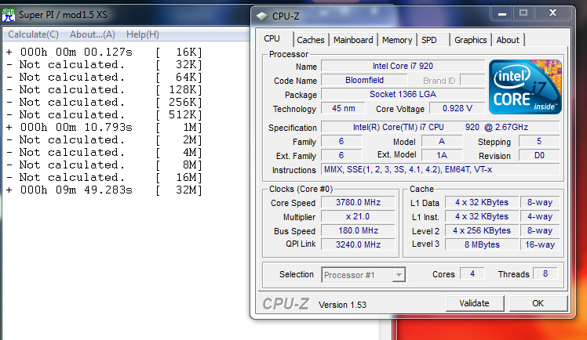This screenshot has width=587, height=340.
Task: Click the L1 Inst. associativity '4-way'
Action: (x=540, y=217)
